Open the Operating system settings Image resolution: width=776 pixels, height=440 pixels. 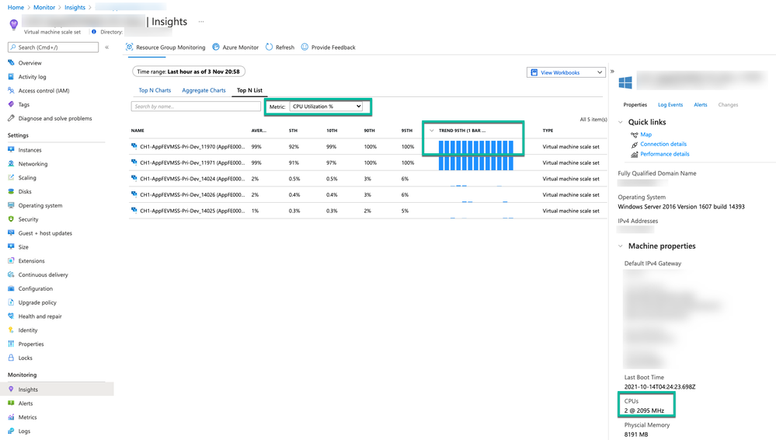pos(40,206)
